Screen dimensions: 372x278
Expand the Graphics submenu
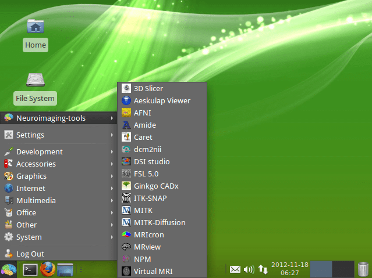[59, 176]
